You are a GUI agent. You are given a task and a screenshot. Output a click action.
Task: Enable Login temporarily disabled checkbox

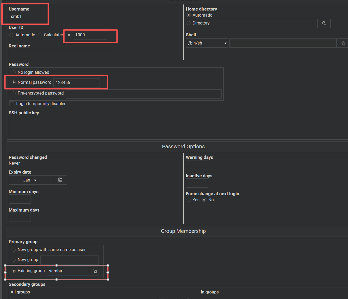coord(12,104)
